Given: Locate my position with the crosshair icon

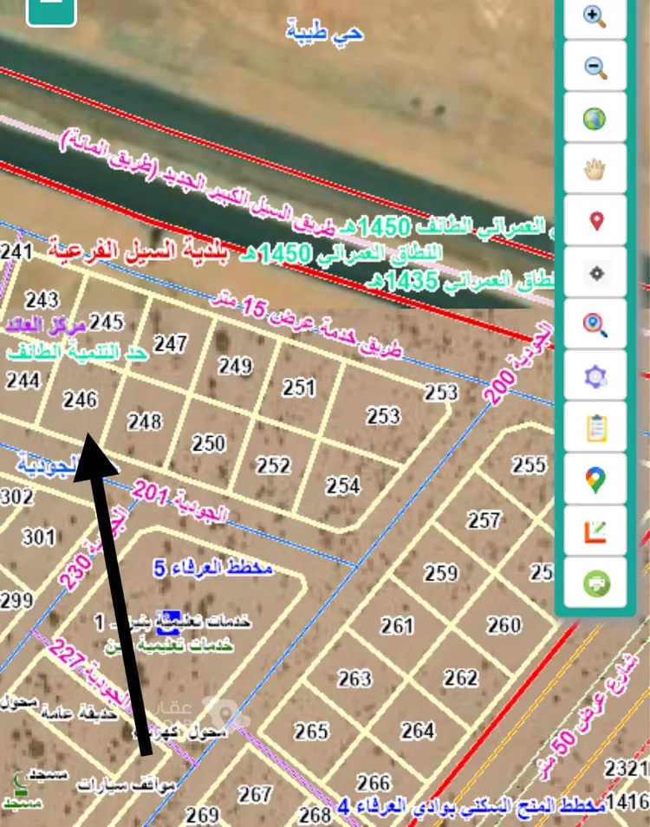Looking at the screenshot, I should click(x=595, y=273).
